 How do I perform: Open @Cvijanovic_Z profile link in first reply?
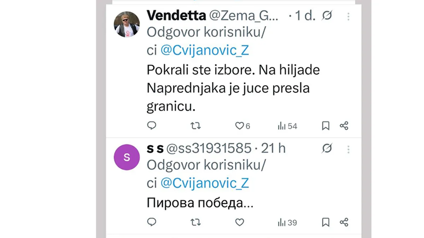point(204,50)
